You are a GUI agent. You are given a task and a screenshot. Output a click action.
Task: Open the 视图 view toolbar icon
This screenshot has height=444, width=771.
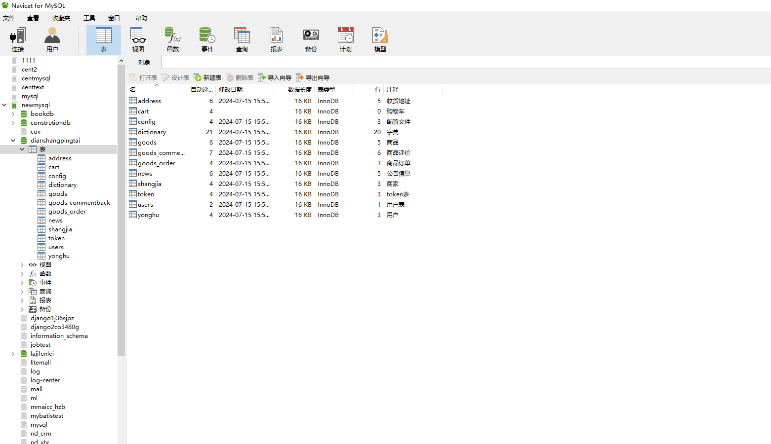point(138,40)
